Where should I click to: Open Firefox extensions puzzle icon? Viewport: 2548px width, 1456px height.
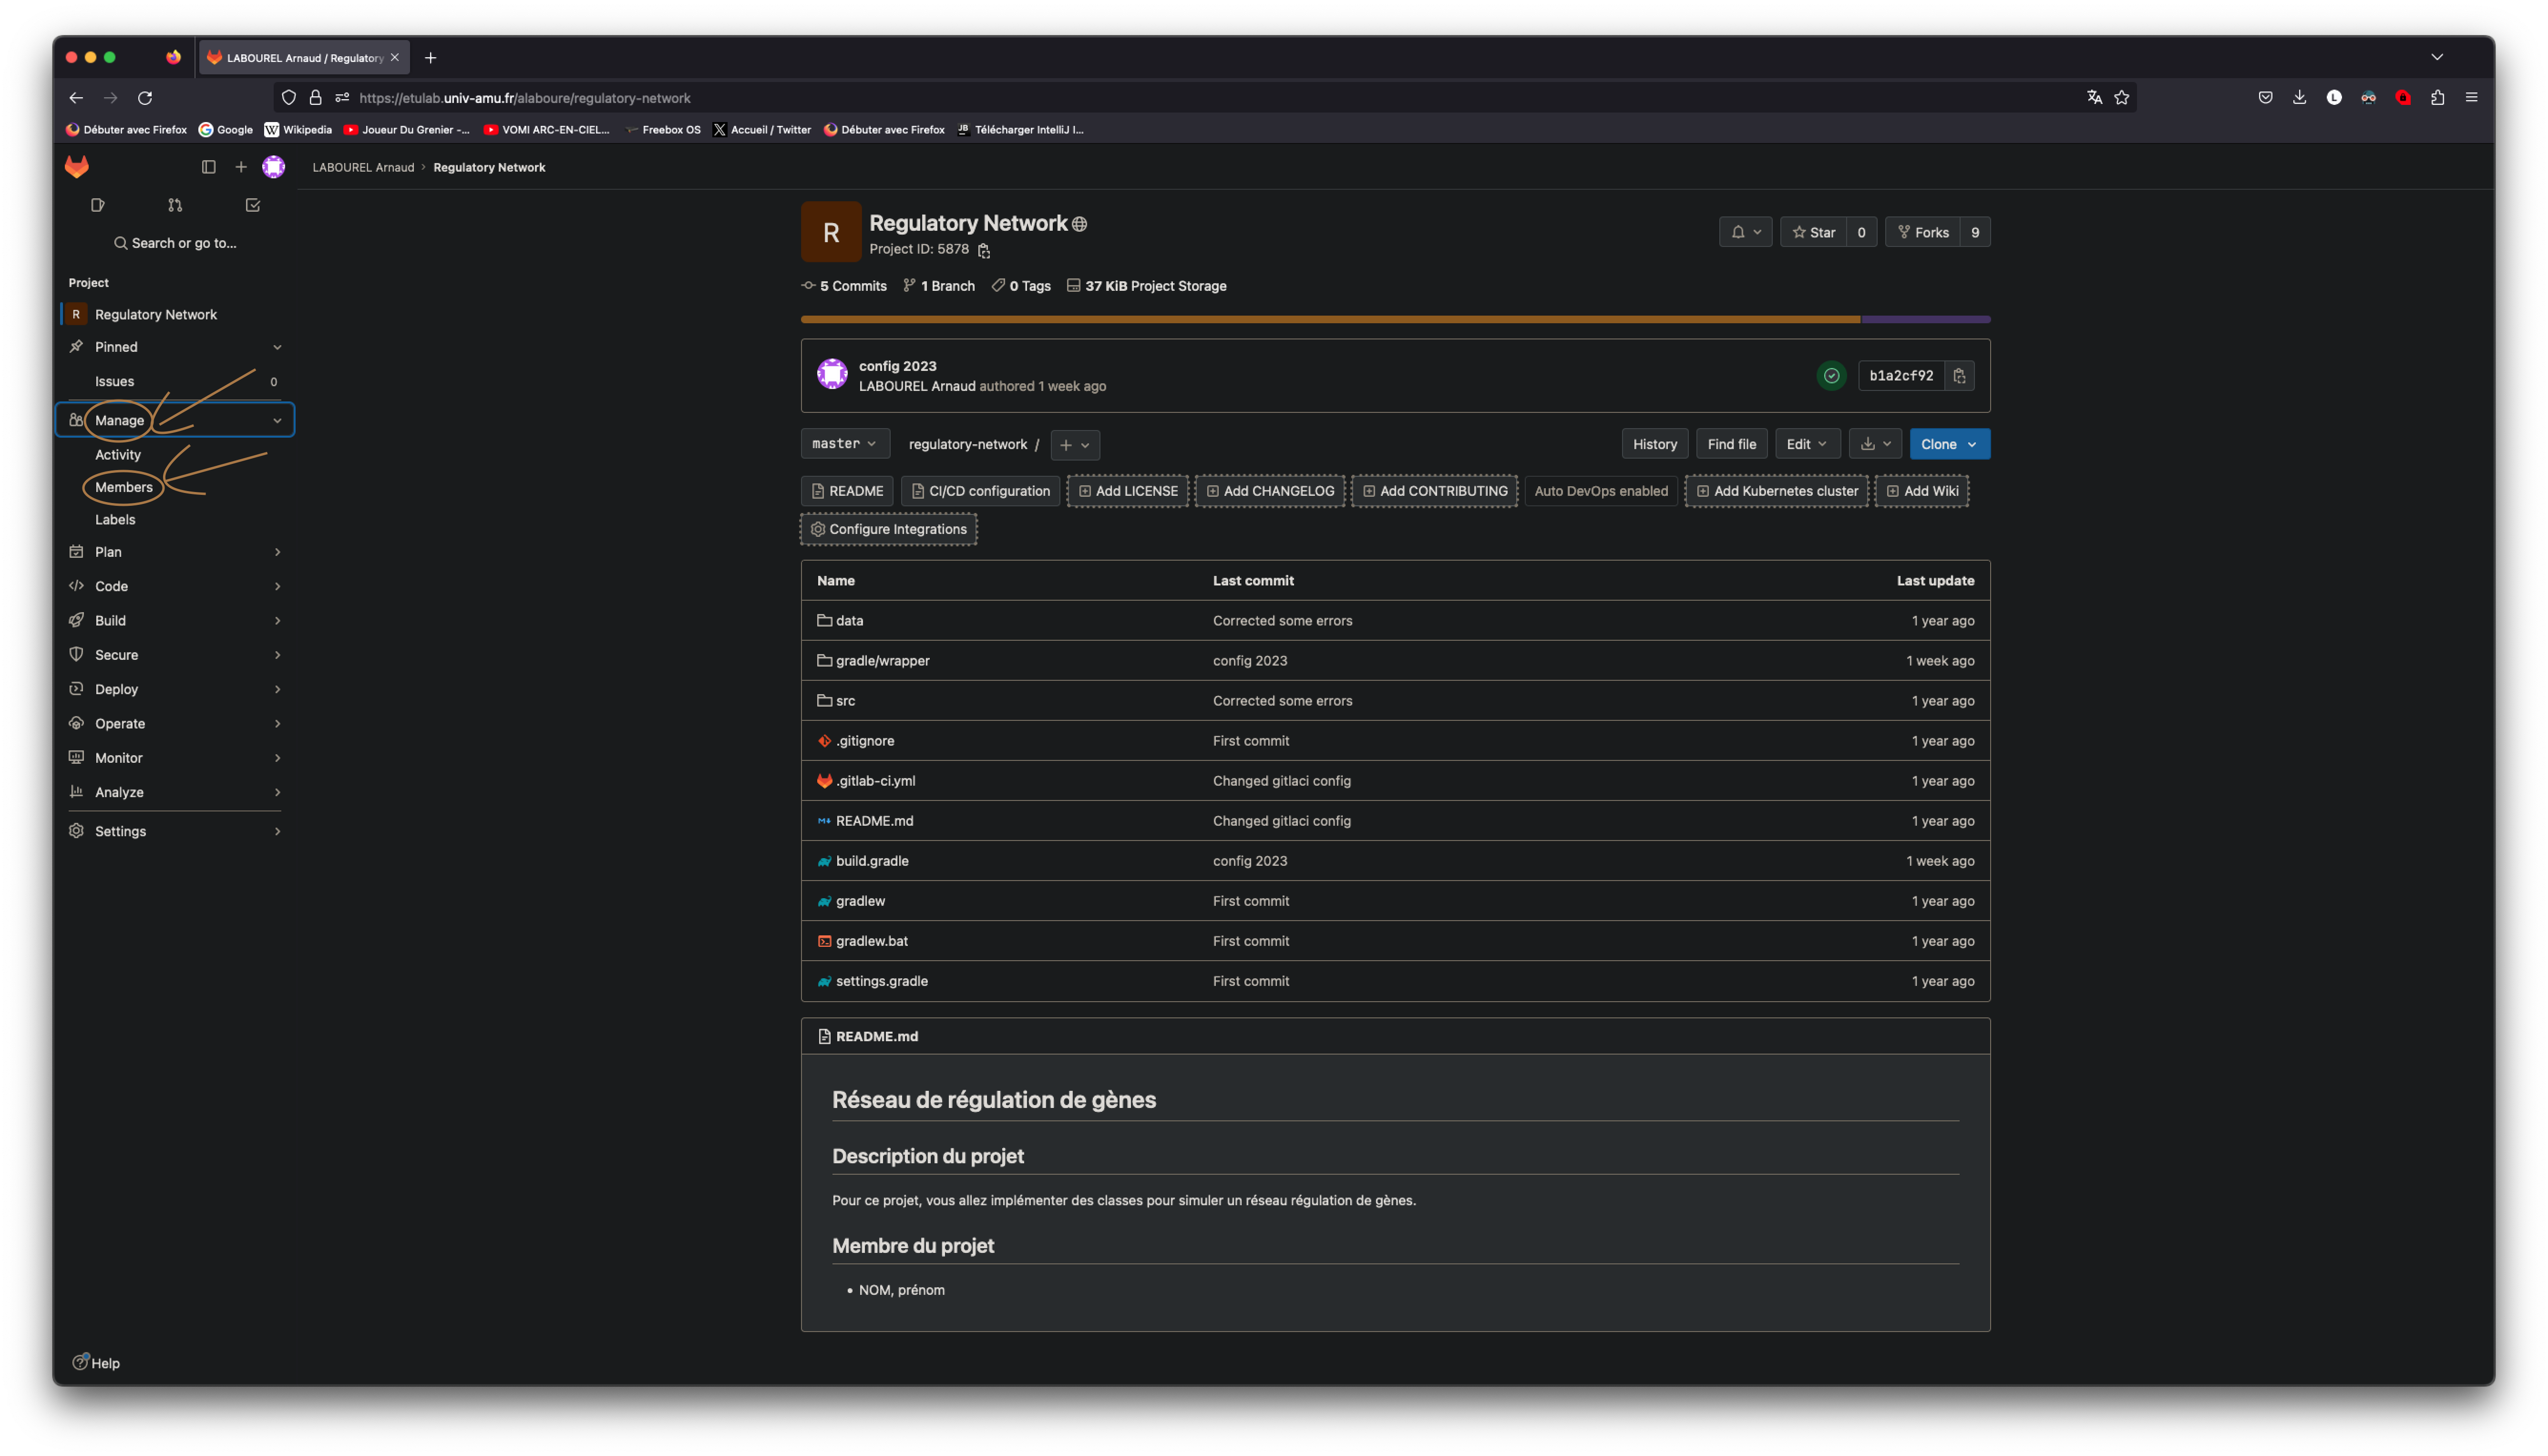pos(2437,98)
